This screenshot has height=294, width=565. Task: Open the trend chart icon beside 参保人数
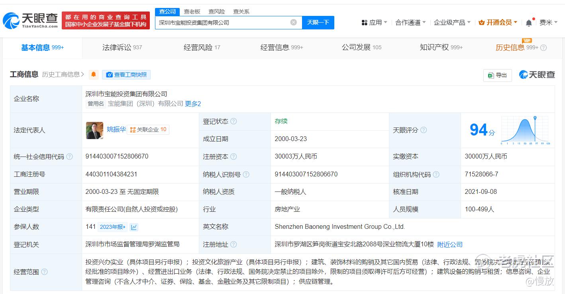[134, 227]
